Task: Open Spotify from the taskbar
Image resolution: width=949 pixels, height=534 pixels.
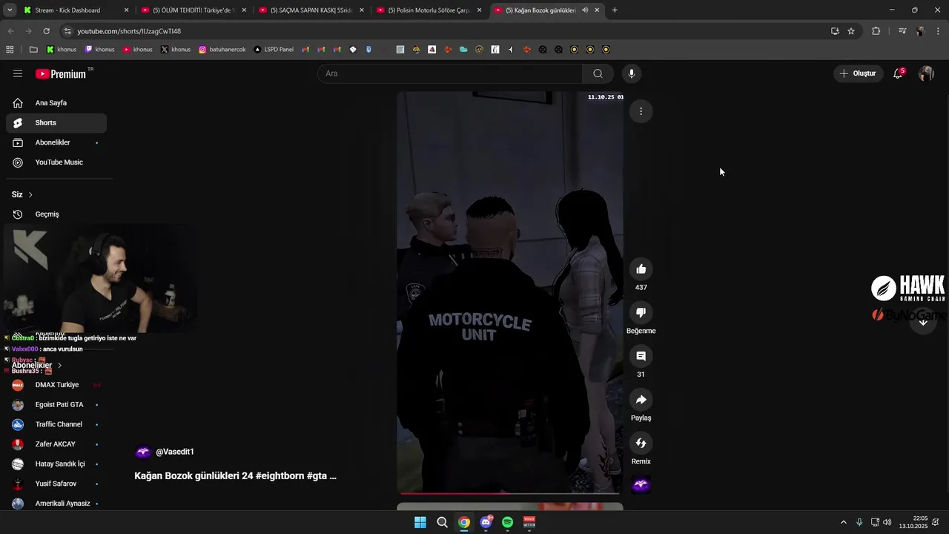Action: pos(507,522)
